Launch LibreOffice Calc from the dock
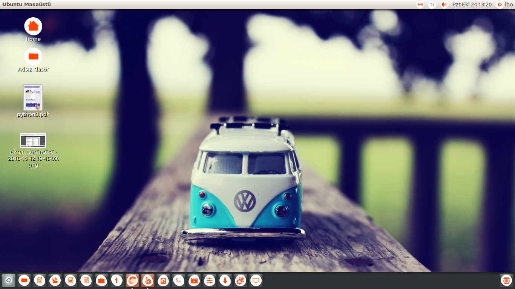This screenshot has width=515, height=289. pyautogui.click(x=71, y=280)
